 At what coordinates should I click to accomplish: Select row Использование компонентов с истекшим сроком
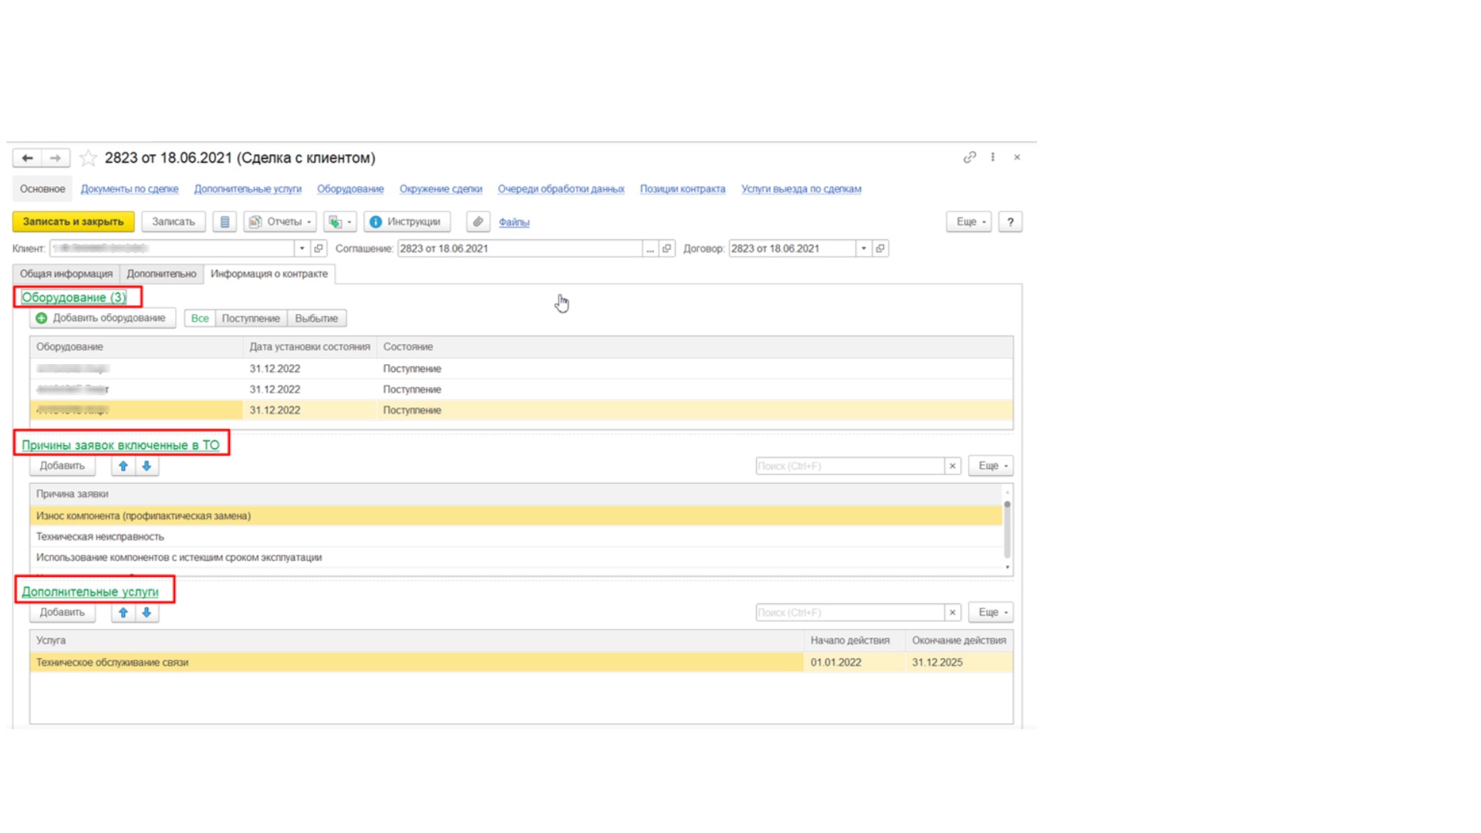tap(516, 558)
